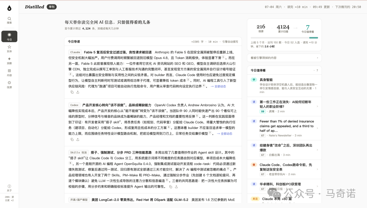This screenshot has height=208, width=367.
Task: Open the 实体 star icon in sidebar
Action: pos(10,47)
